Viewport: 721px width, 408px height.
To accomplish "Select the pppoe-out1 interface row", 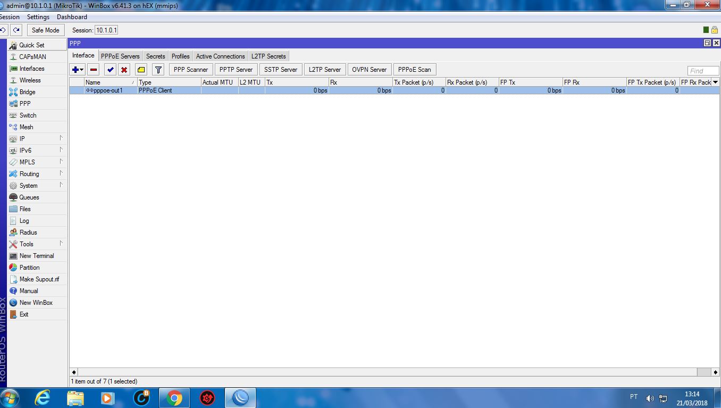I will tap(394, 90).
